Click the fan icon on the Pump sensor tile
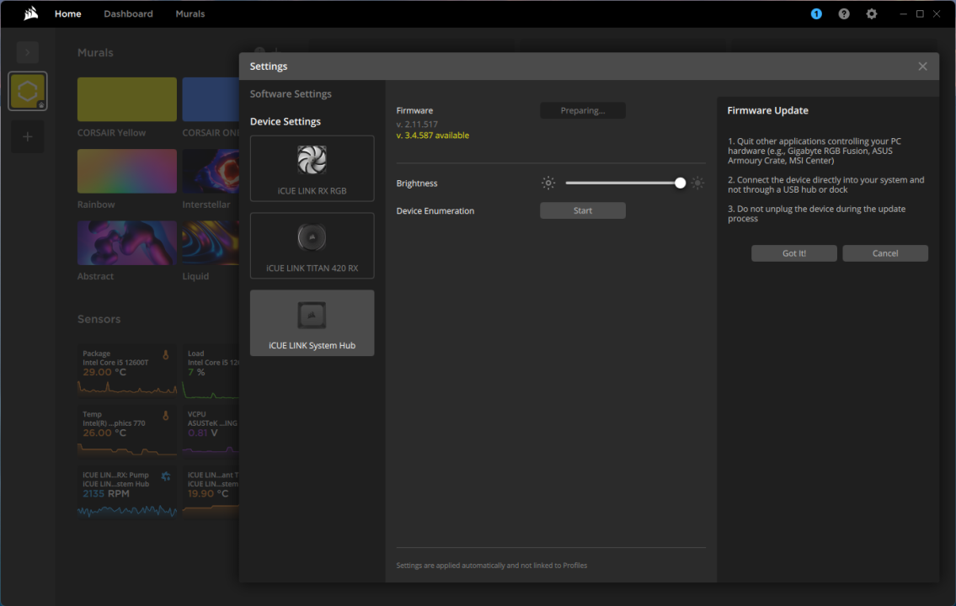 (x=165, y=474)
